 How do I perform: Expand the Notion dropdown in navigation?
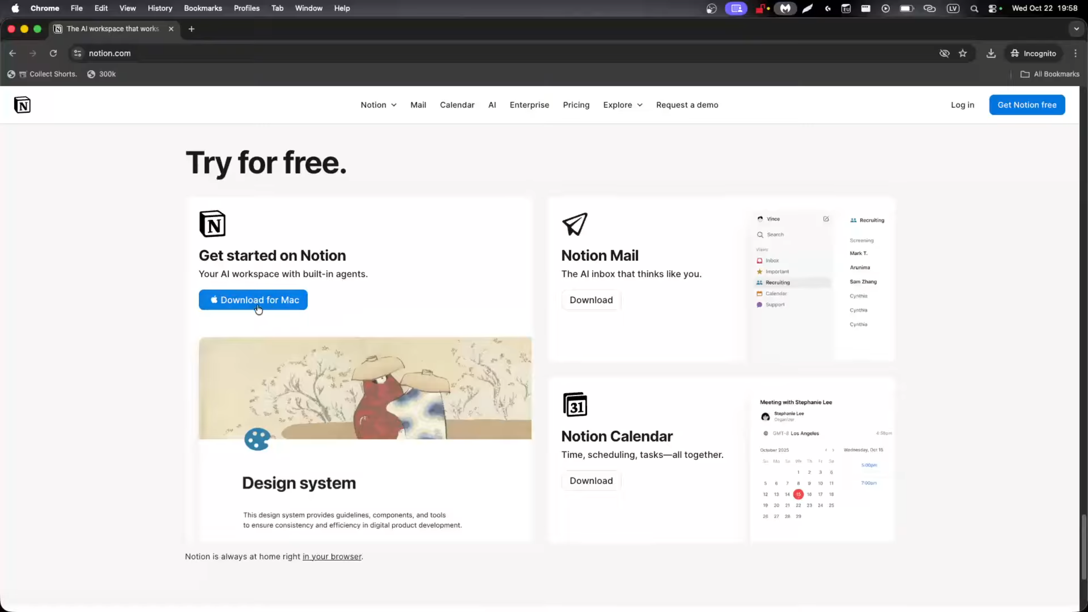(x=378, y=105)
